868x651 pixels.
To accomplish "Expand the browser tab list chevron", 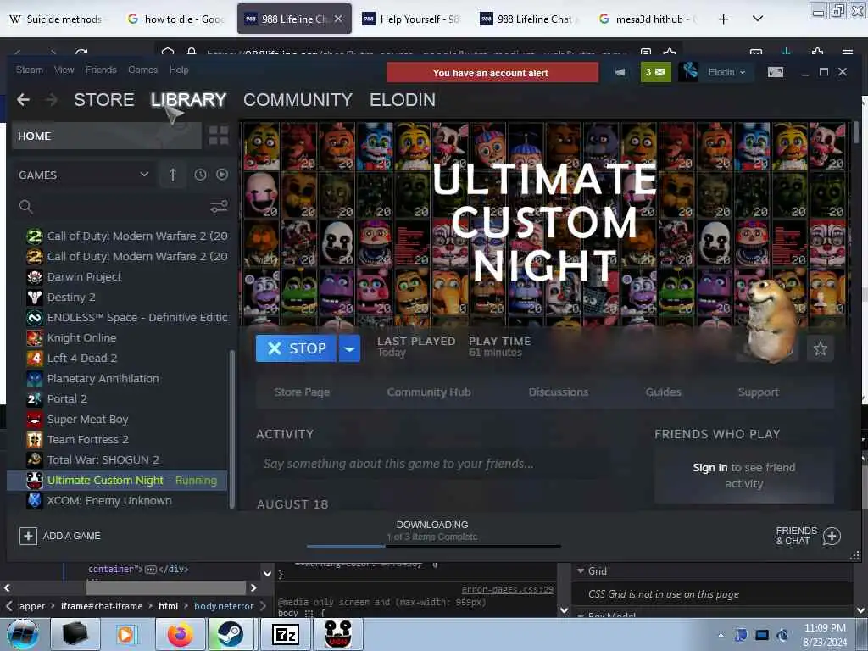I will (758, 19).
